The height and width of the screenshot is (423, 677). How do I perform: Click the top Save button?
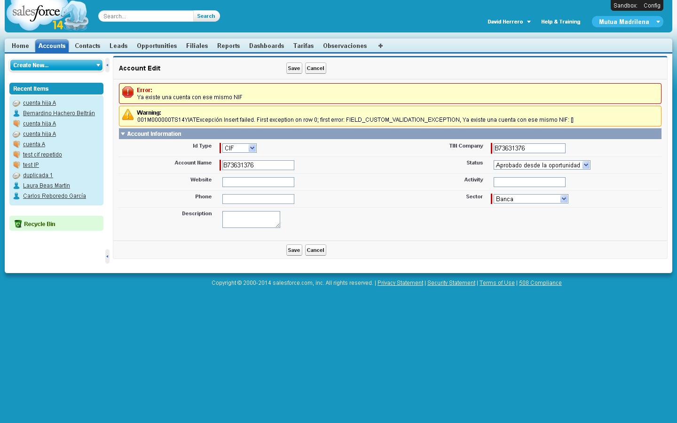[294, 68]
